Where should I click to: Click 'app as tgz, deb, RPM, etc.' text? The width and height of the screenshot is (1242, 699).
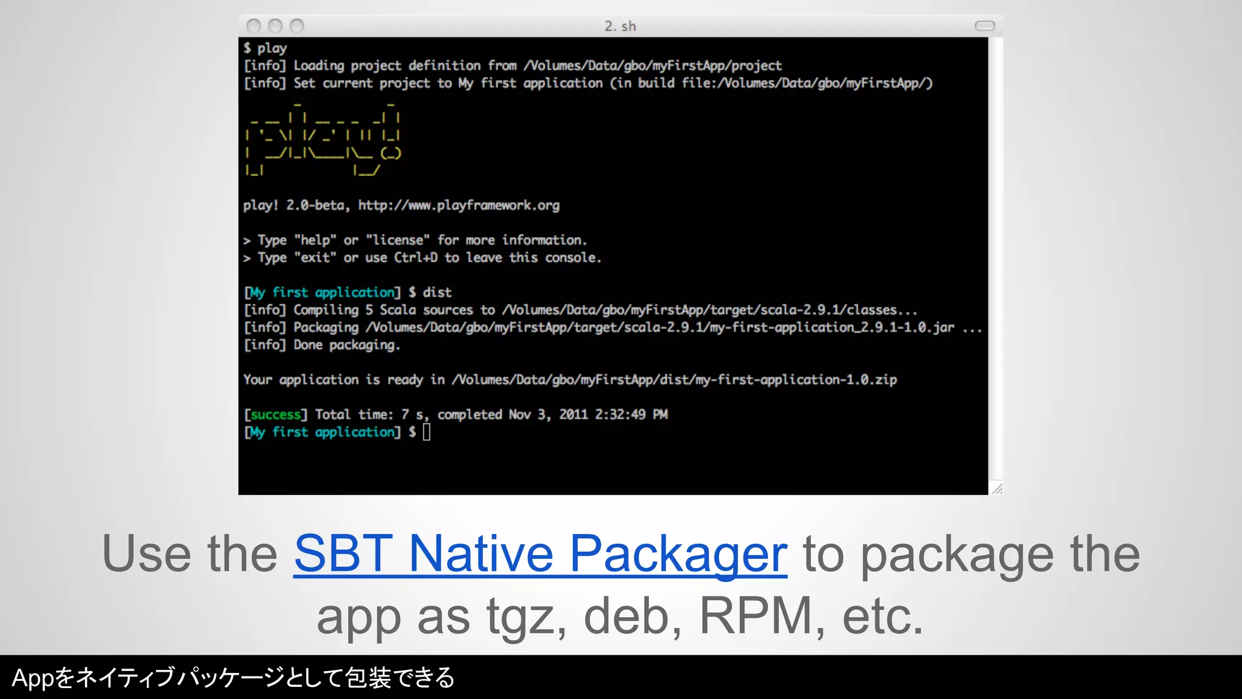coord(620,616)
